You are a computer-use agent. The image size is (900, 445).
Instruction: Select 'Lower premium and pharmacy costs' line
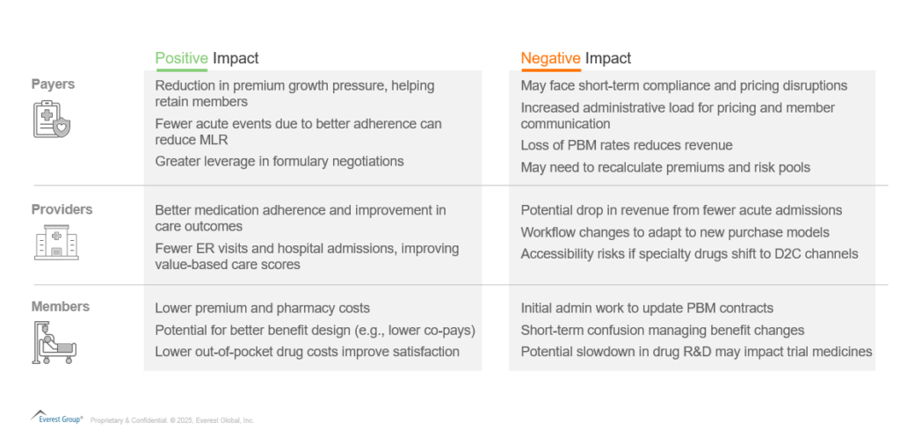[262, 308]
